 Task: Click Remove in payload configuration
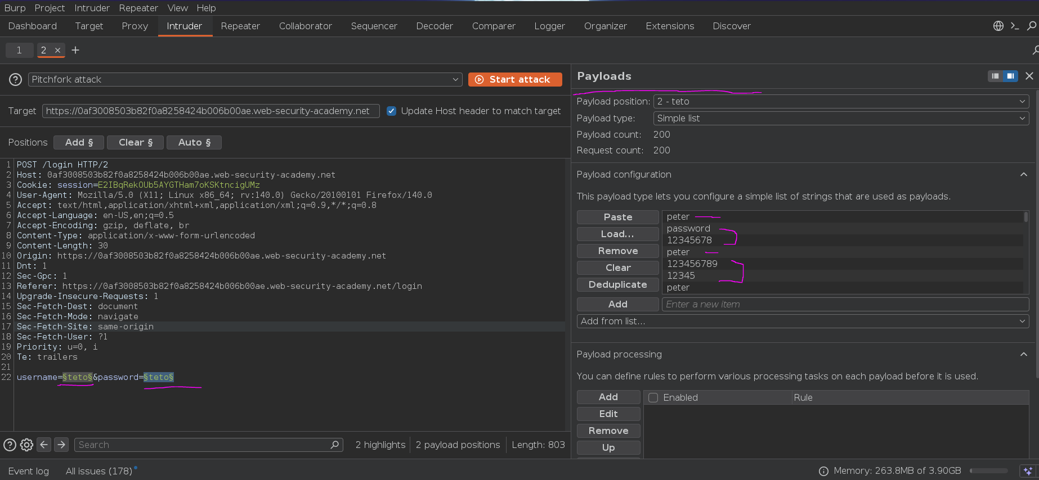pyautogui.click(x=618, y=251)
